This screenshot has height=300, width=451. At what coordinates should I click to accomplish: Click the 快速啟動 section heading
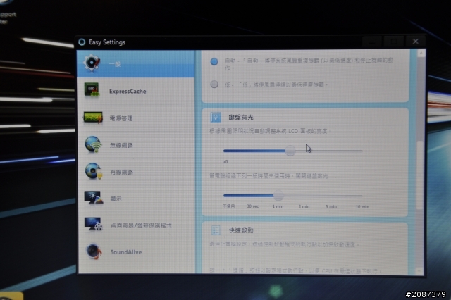(x=241, y=230)
